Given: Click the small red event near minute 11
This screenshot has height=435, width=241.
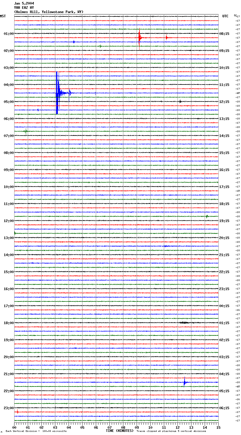Looking at the screenshot, I should tap(166, 38).
